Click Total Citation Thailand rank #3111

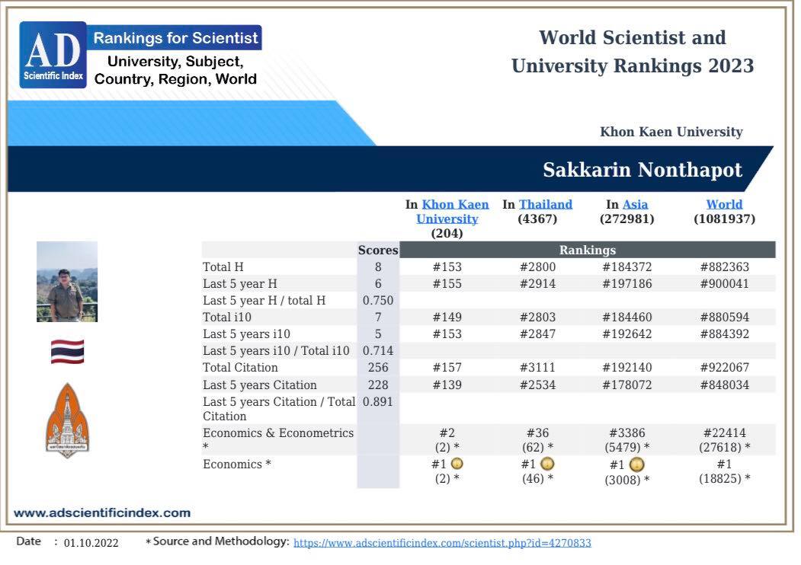[537, 368]
